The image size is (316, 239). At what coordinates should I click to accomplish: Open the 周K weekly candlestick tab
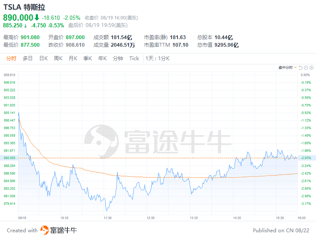[58, 58]
